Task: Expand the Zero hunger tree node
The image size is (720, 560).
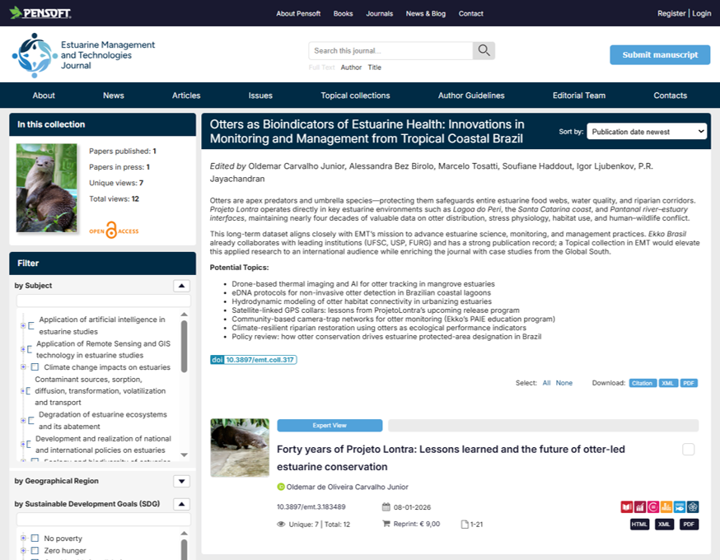Action: click(23, 550)
